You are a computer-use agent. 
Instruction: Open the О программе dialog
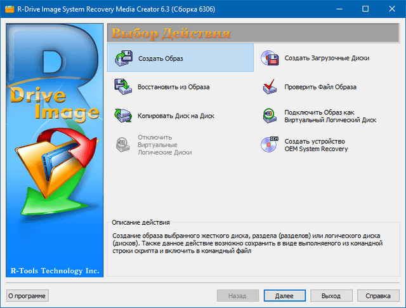coord(27,296)
